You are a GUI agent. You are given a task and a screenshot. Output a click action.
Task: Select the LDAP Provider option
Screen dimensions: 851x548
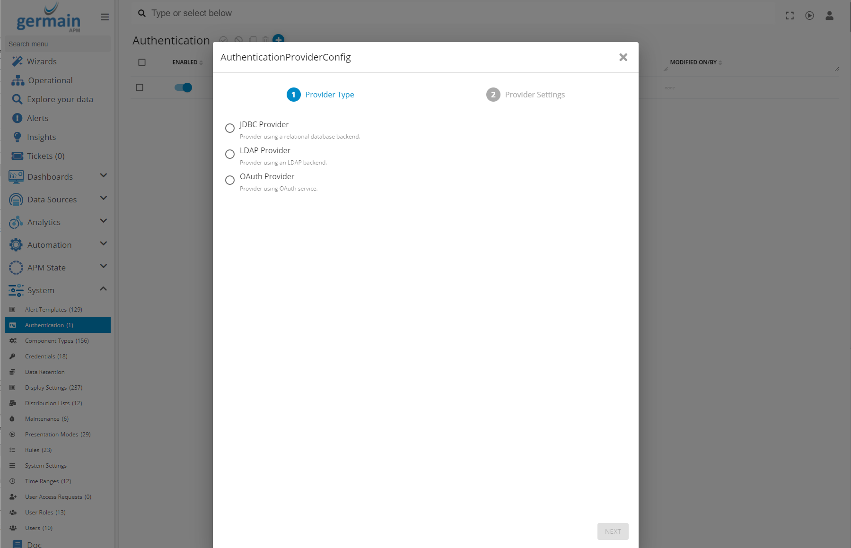(230, 154)
